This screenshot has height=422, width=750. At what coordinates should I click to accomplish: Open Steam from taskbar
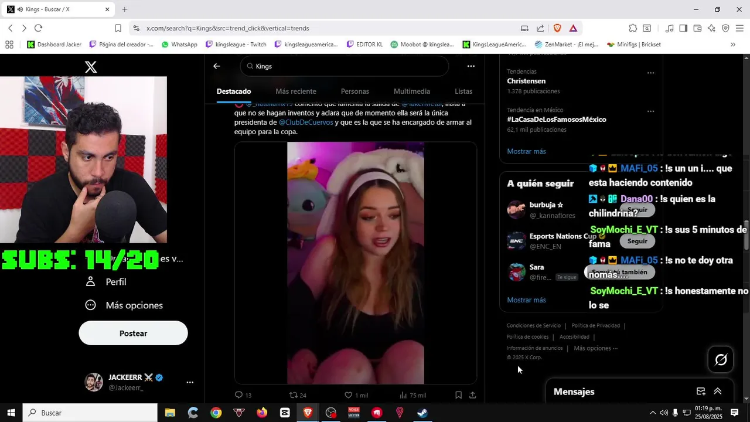pos(422,413)
